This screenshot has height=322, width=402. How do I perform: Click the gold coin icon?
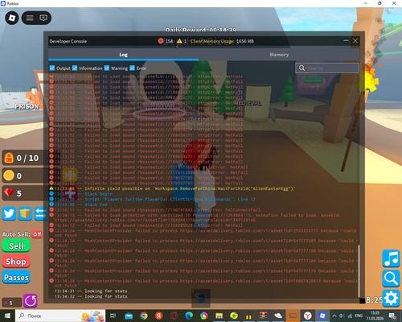tap(9, 175)
